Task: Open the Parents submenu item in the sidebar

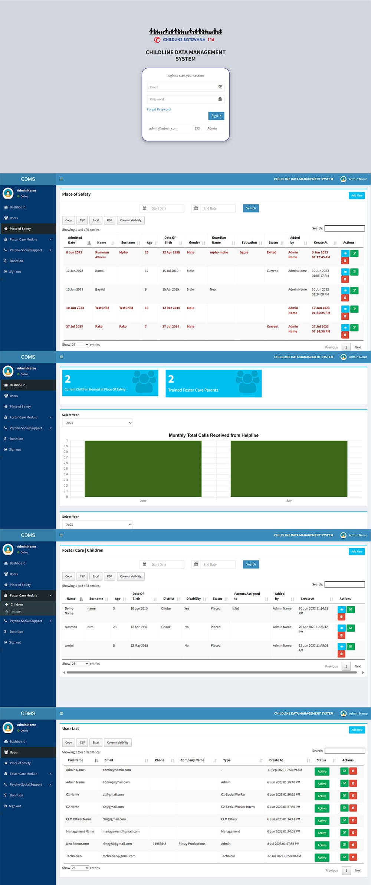Action: tap(16, 612)
